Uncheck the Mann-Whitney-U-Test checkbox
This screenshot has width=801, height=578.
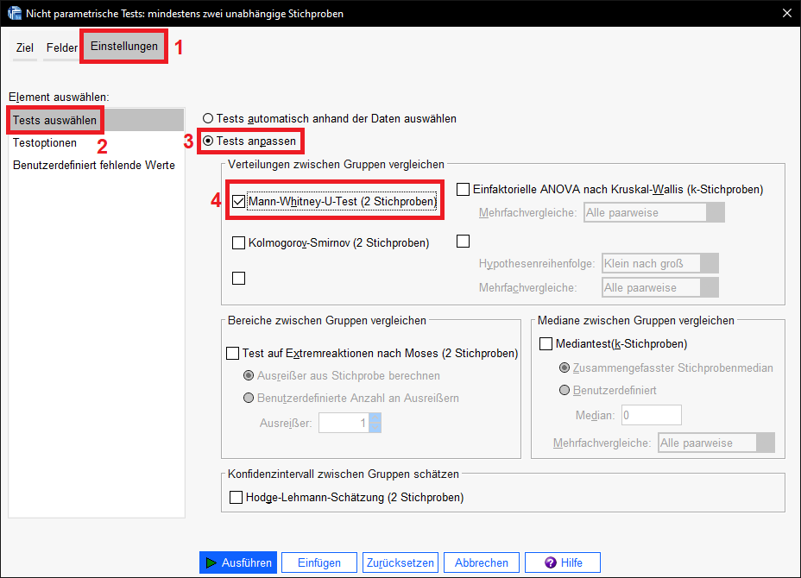tap(239, 202)
